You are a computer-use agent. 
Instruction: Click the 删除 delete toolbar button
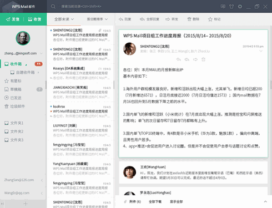(193, 19)
